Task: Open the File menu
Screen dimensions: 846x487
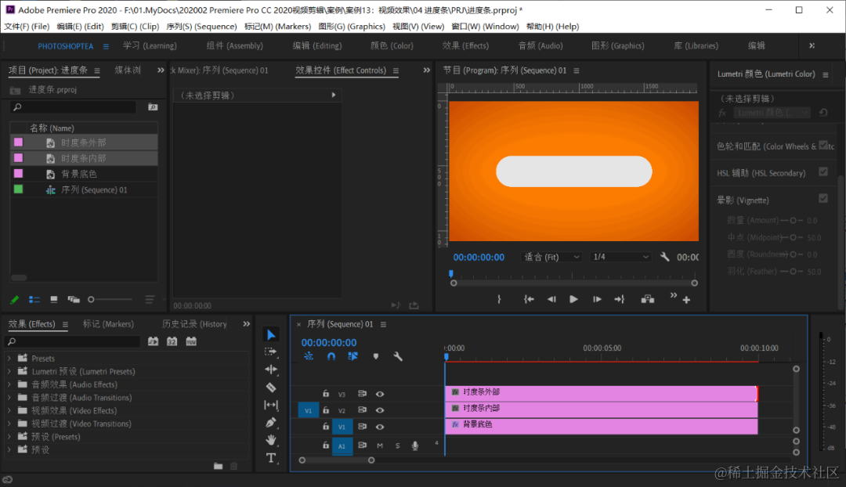Action: pyautogui.click(x=27, y=27)
